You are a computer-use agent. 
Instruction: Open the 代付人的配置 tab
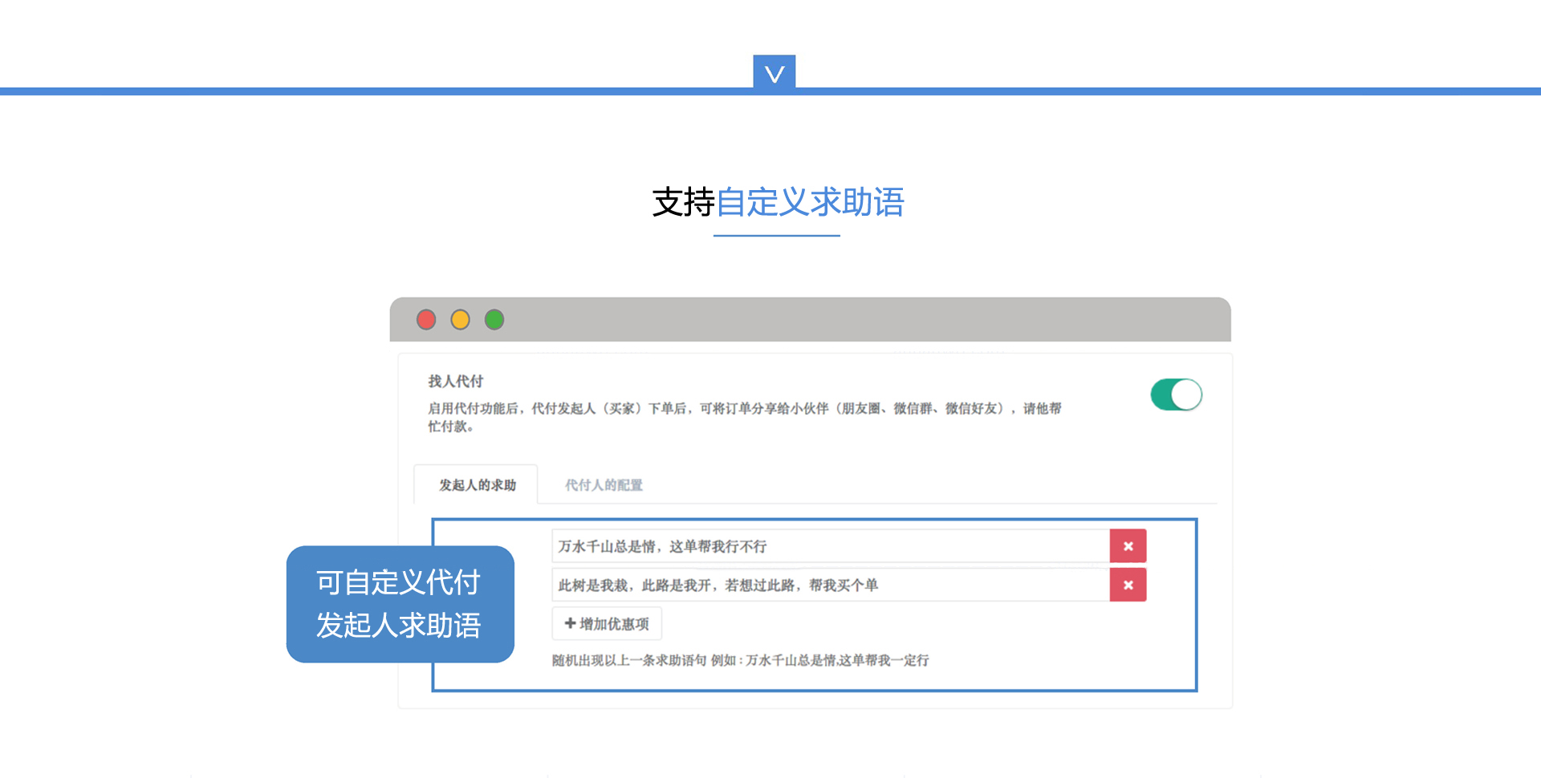[604, 484]
